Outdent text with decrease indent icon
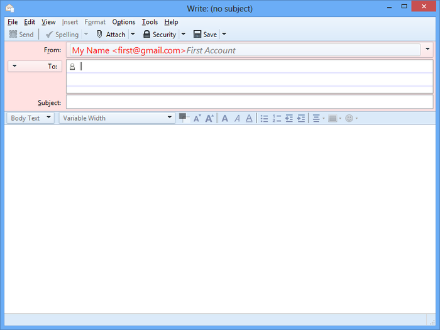This screenshot has width=440, height=330. 289,118
